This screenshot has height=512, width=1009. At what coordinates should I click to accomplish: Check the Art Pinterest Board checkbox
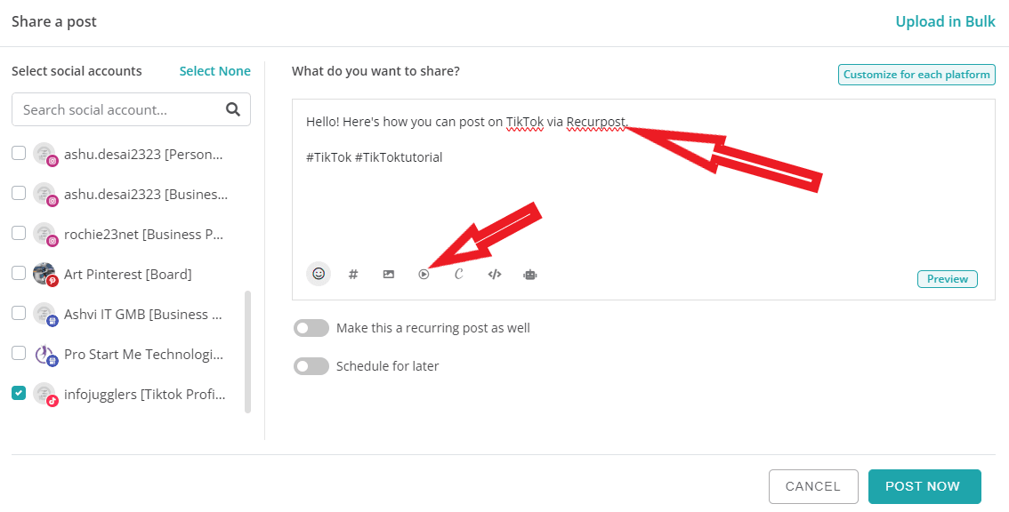click(x=19, y=273)
